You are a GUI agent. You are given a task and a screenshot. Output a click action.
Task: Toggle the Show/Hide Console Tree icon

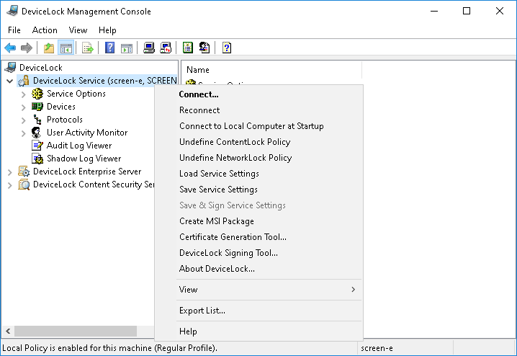click(66, 48)
